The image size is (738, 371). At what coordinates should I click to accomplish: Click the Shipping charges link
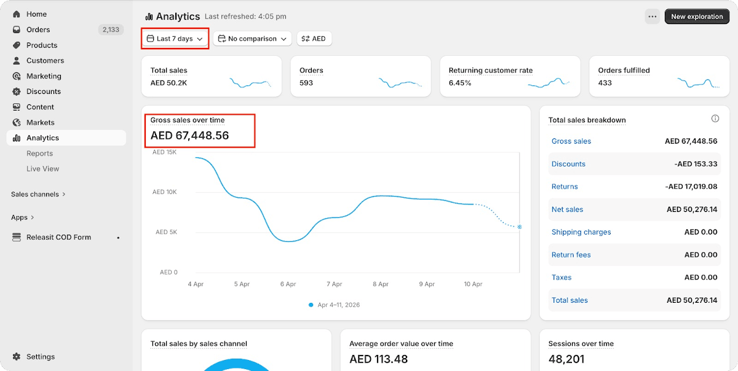click(x=581, y=232)
